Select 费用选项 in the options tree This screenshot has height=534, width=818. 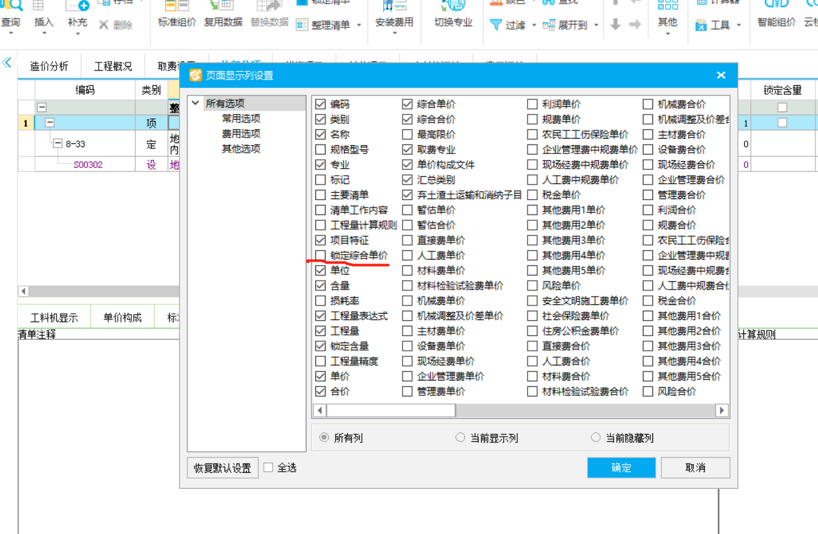coord(241,134)
